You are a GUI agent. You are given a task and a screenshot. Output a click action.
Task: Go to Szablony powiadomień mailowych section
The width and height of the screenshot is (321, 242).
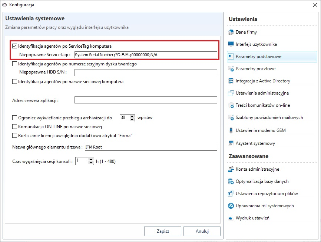[269, 117]
